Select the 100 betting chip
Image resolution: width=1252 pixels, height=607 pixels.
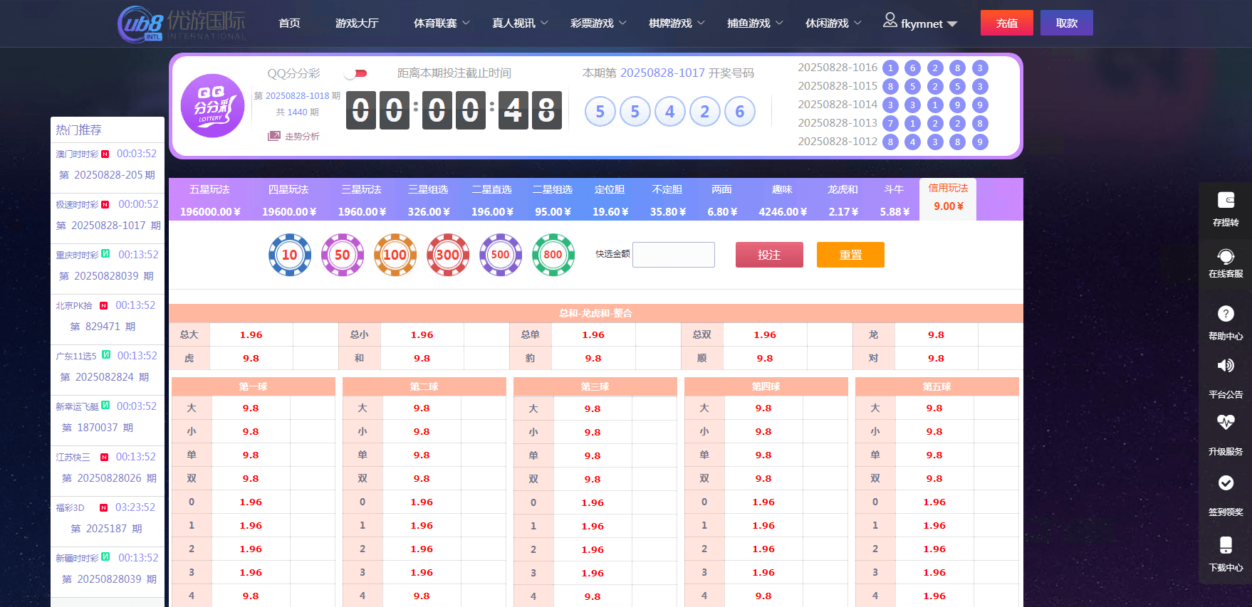click(395, 255)
